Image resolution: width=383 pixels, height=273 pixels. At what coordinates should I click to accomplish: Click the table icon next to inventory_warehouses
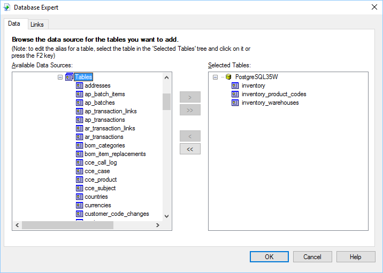pyautogui.click(x=235, y=103)
